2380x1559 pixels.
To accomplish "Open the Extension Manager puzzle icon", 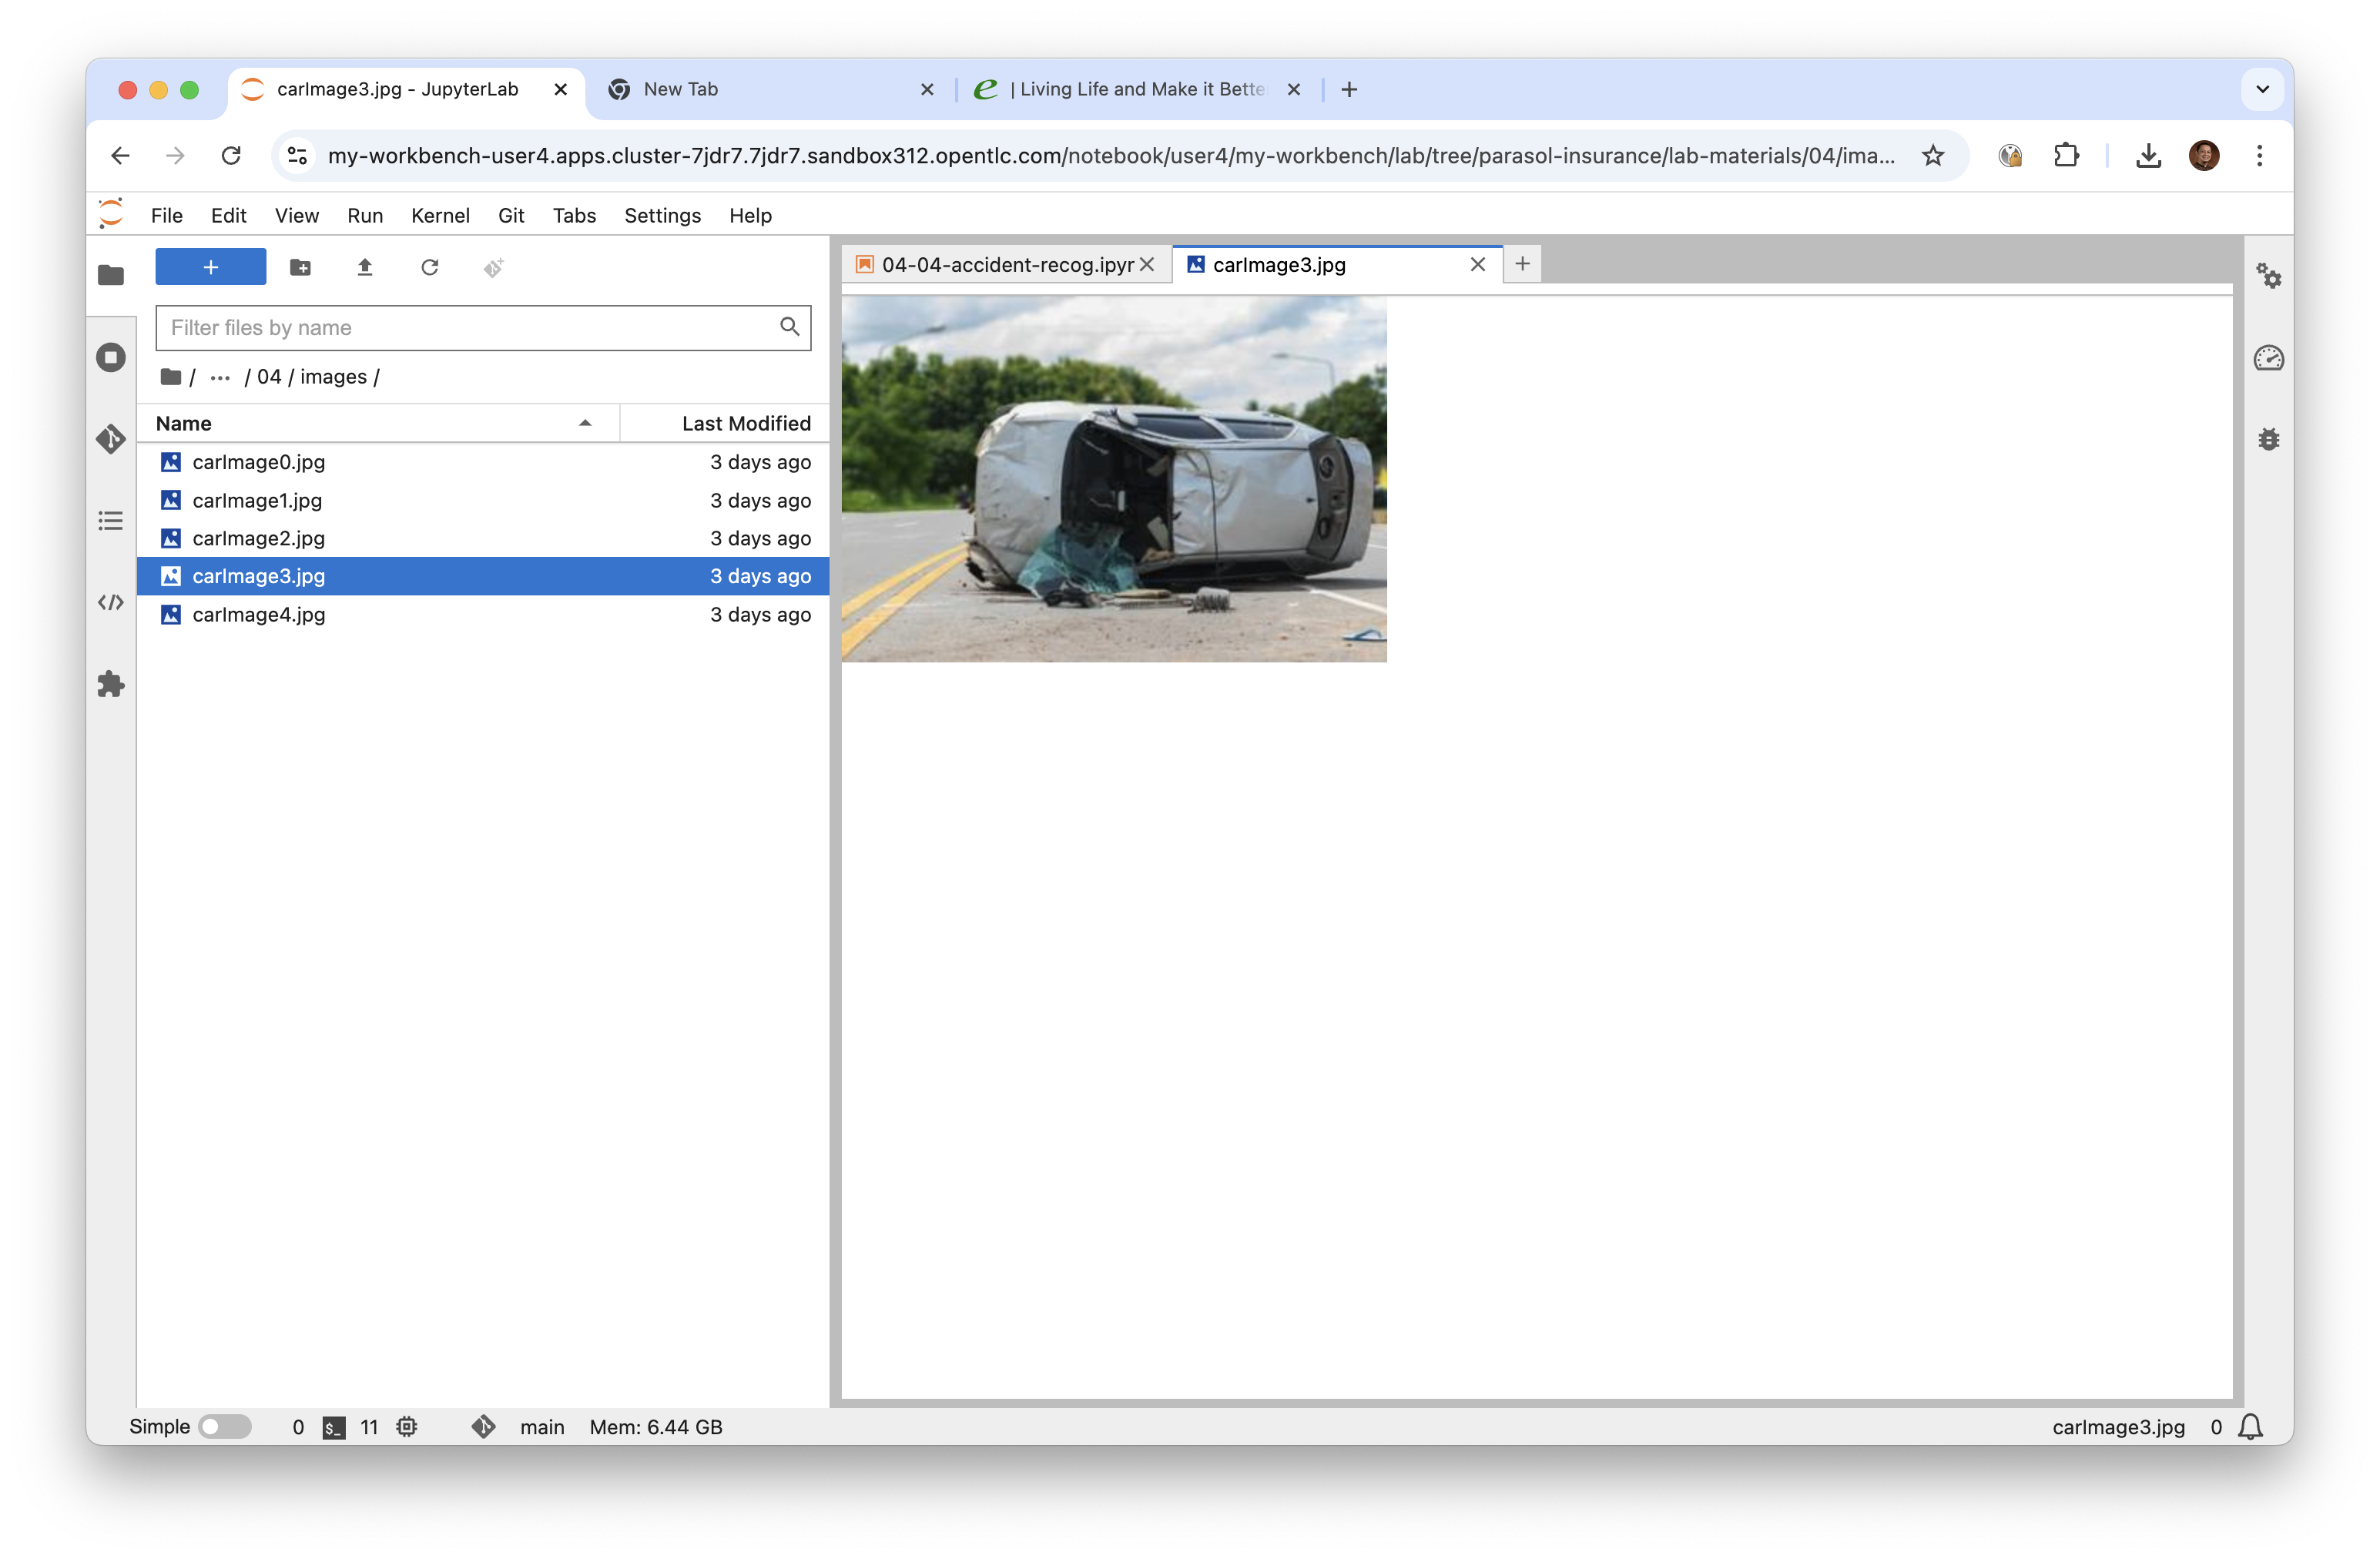I will [111, 684].
